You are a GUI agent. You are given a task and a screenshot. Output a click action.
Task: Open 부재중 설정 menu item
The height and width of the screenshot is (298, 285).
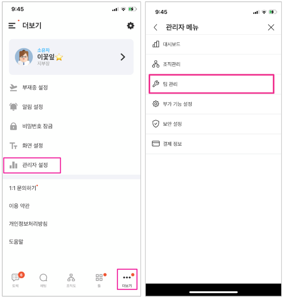click(28, 88)
